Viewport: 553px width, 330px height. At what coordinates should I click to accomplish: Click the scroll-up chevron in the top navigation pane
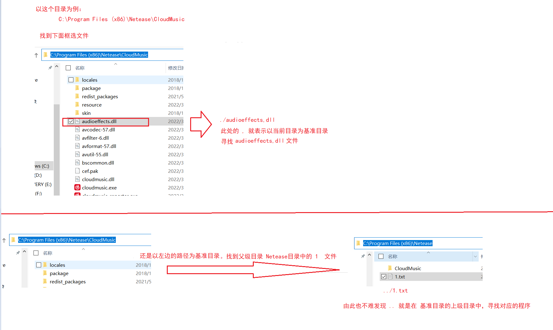click(57, 66)
